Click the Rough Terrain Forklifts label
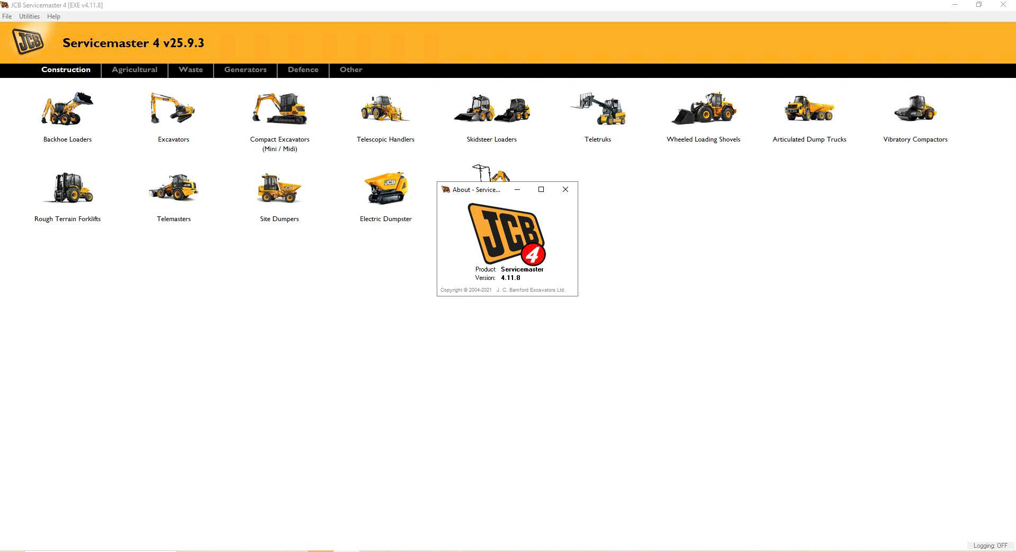The width and height of the screenshot is (1016, 552). click(x=67, y=219)
